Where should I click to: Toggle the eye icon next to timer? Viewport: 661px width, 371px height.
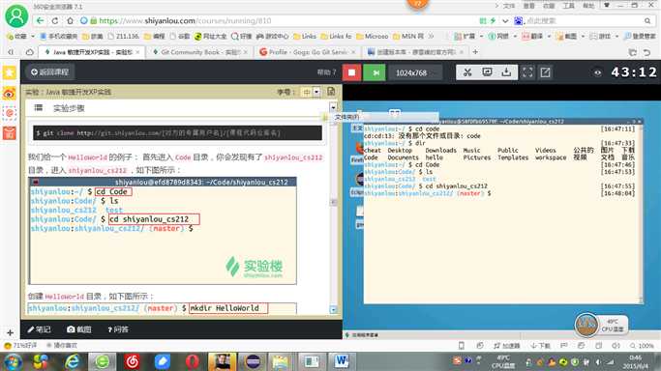pyautogui.click(x=597, y=72)
